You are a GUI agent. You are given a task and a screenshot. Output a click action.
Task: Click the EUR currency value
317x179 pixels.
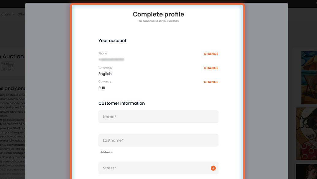[x=102, y=88]
